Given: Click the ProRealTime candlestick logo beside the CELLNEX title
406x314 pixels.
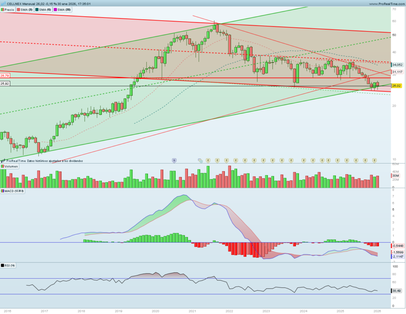Looking at the screenshot, I should tap(4, 4).
